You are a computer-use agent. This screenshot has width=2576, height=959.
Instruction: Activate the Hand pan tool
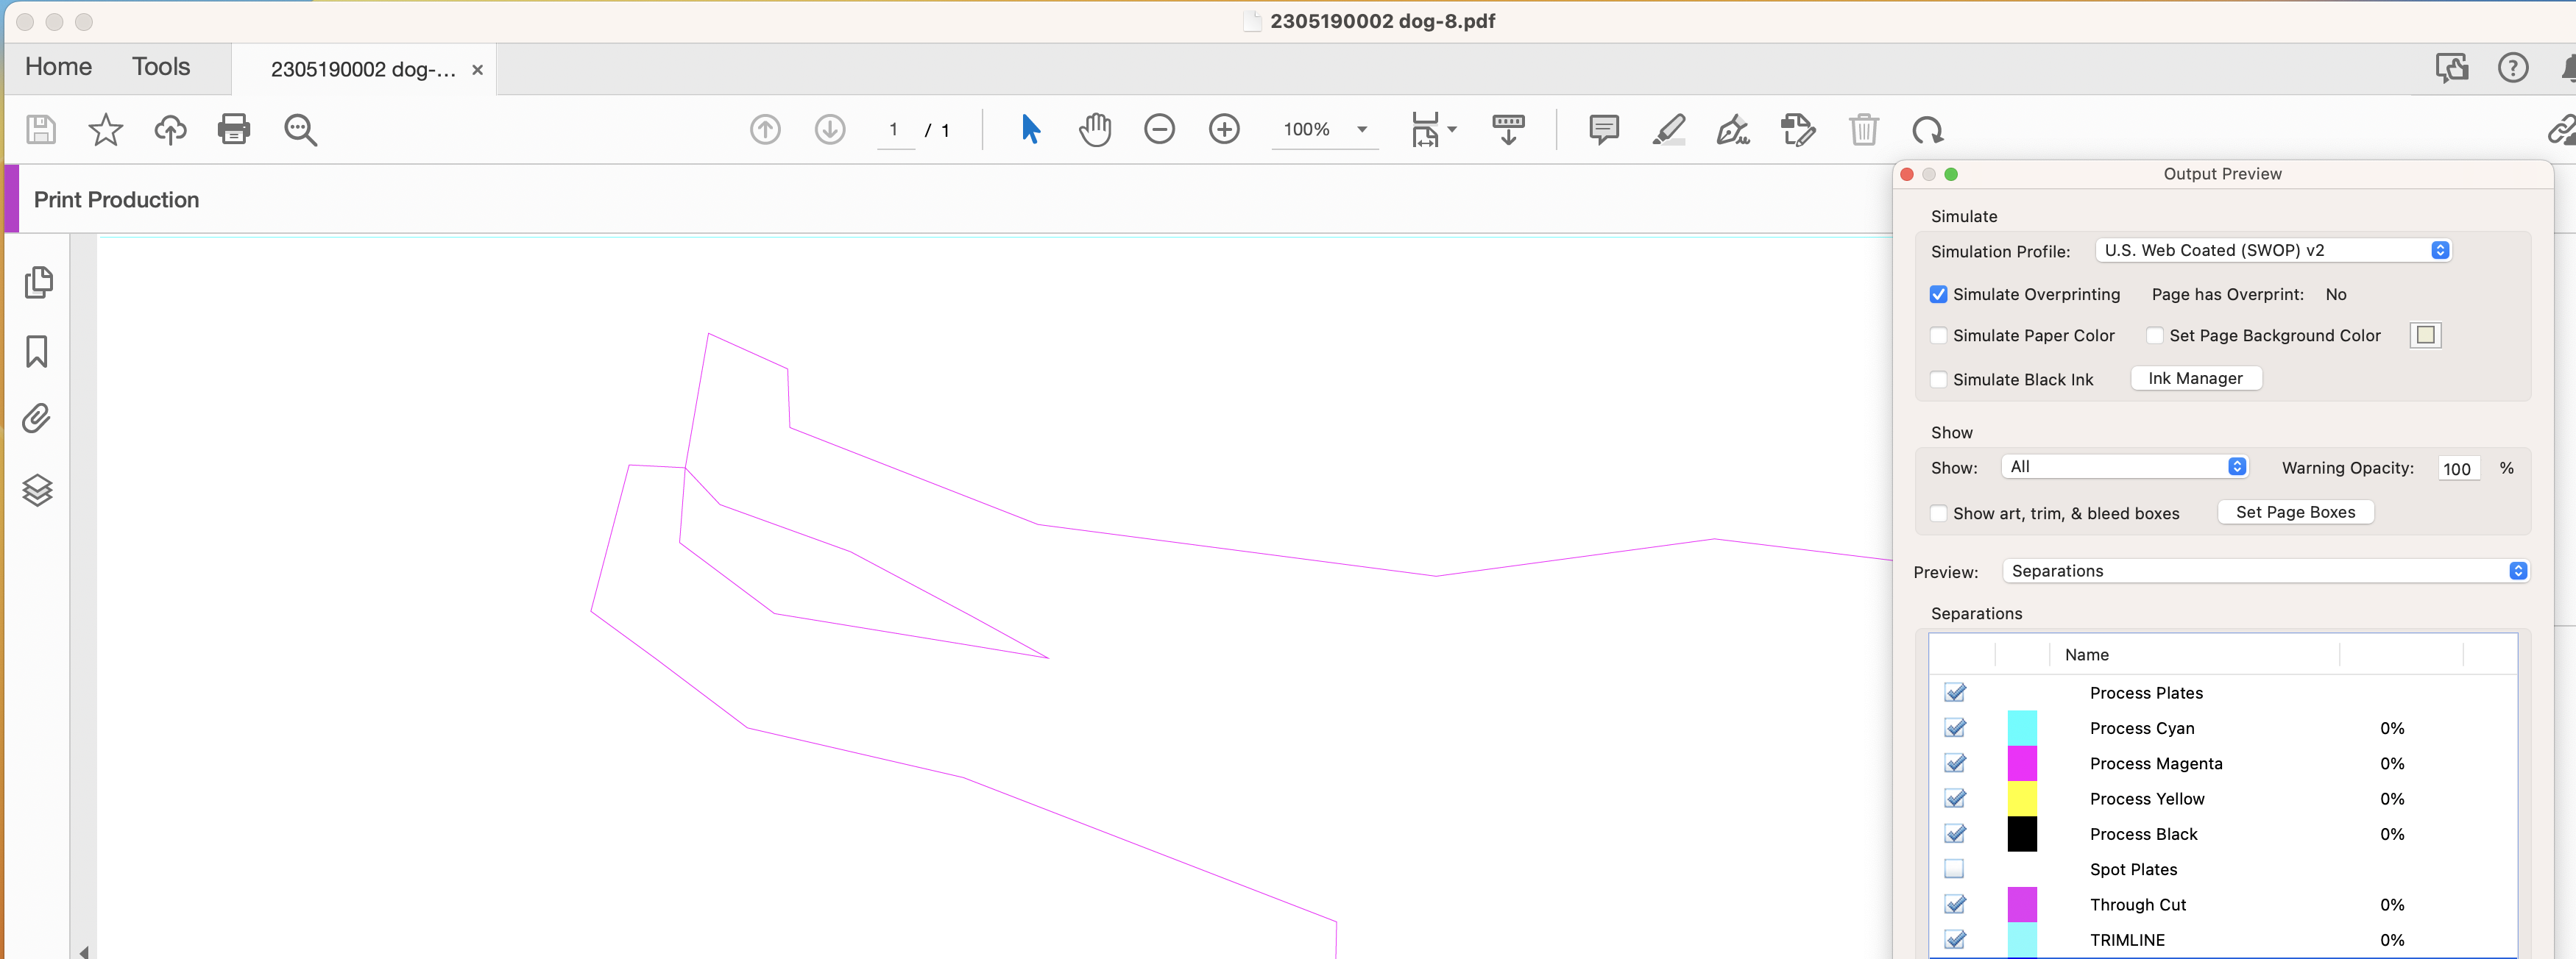[1095, 130]
